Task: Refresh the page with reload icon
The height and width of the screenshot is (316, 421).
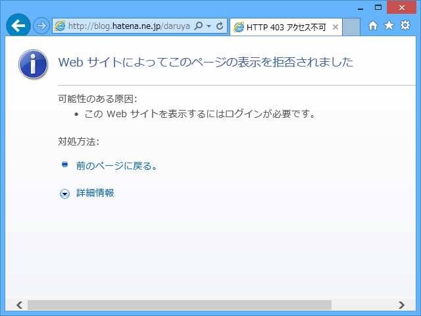Action: coord(220,26)
